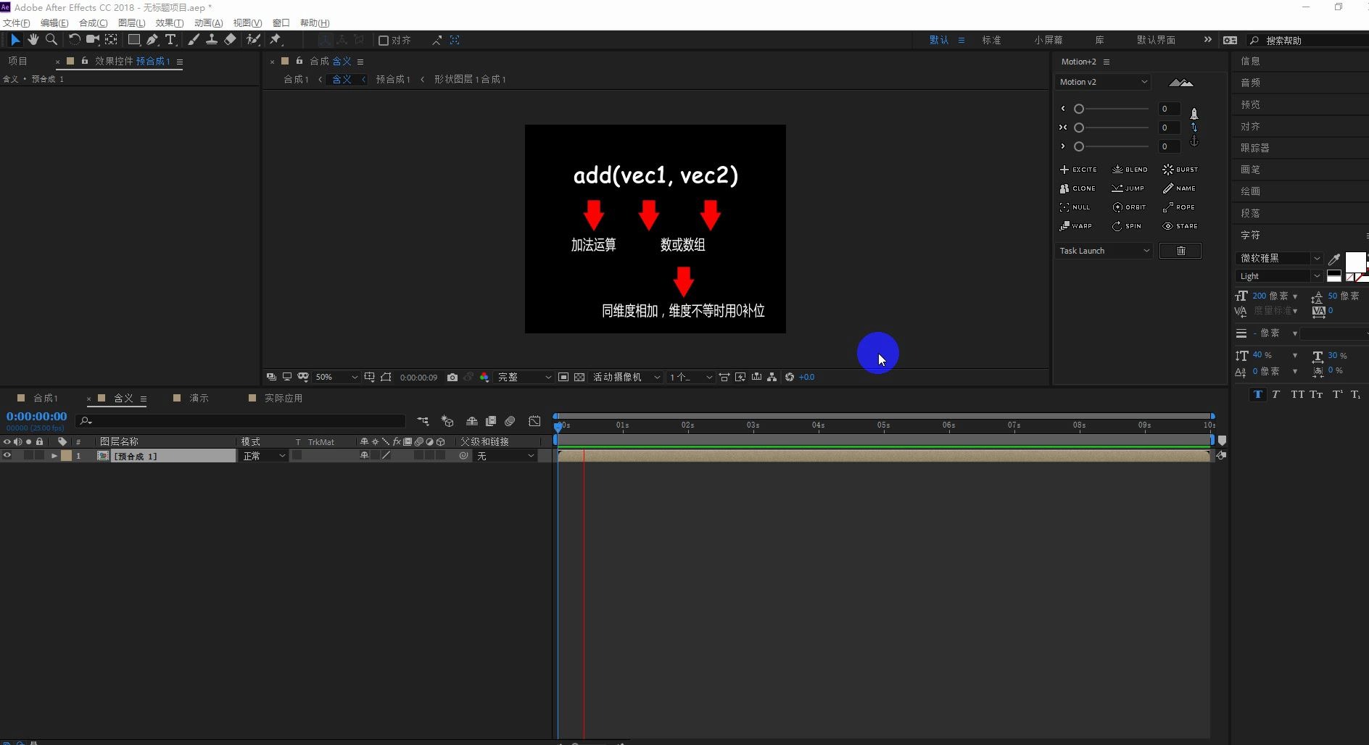Select the Selection arrow tool

(x=15, y=40)
